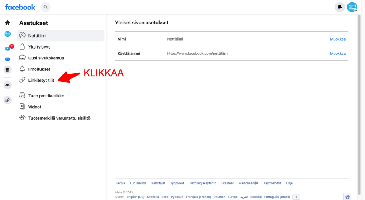Switch language to Русский
Screen dimensions: 365x200
177,197
